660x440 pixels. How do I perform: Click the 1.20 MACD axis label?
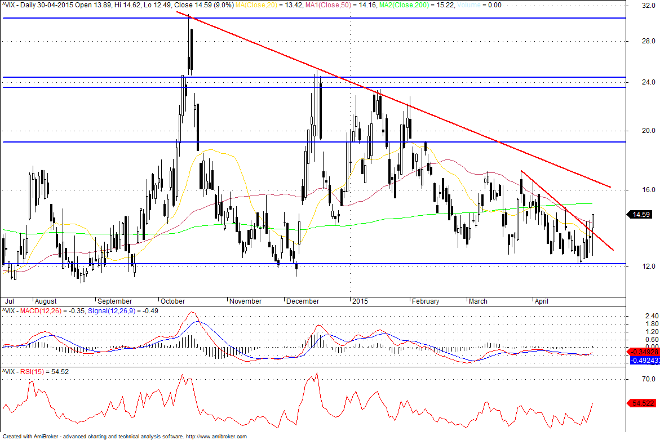tap(652, 332)
